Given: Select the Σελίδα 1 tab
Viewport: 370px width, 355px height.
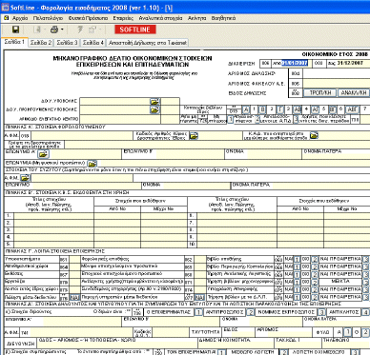Looking at the screenshot, I should (14, 42).
